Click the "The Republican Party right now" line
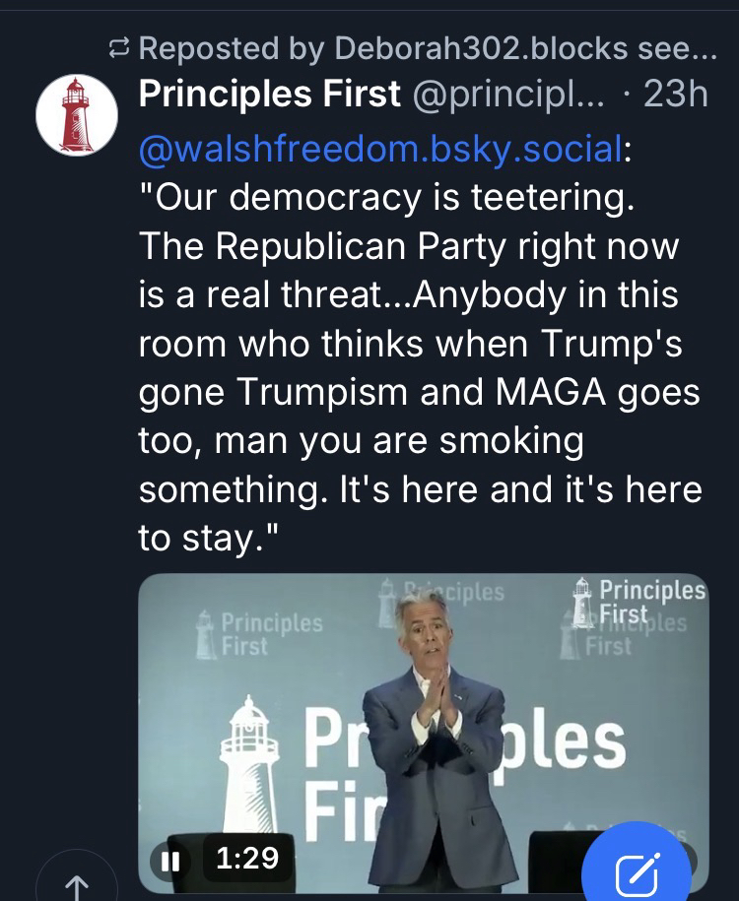 tap(409, 247)
